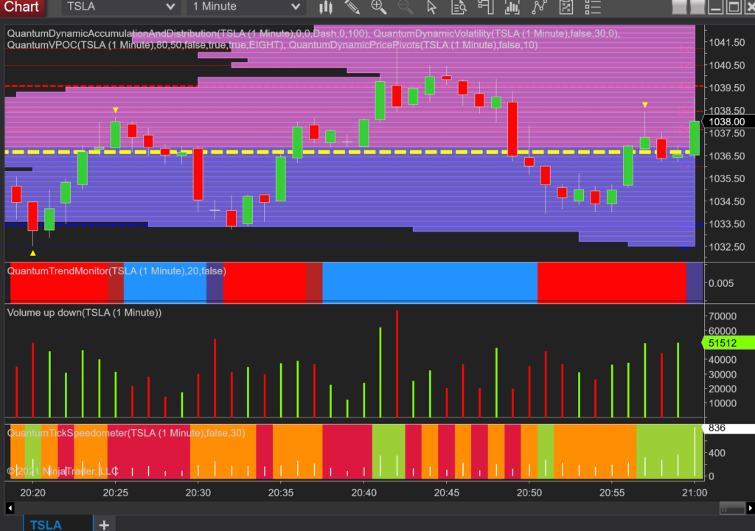Image resolution: width=755 pixels, height=531 pixels.
Task: Click the 20:40 time axis label
Action: pos(364,493)
